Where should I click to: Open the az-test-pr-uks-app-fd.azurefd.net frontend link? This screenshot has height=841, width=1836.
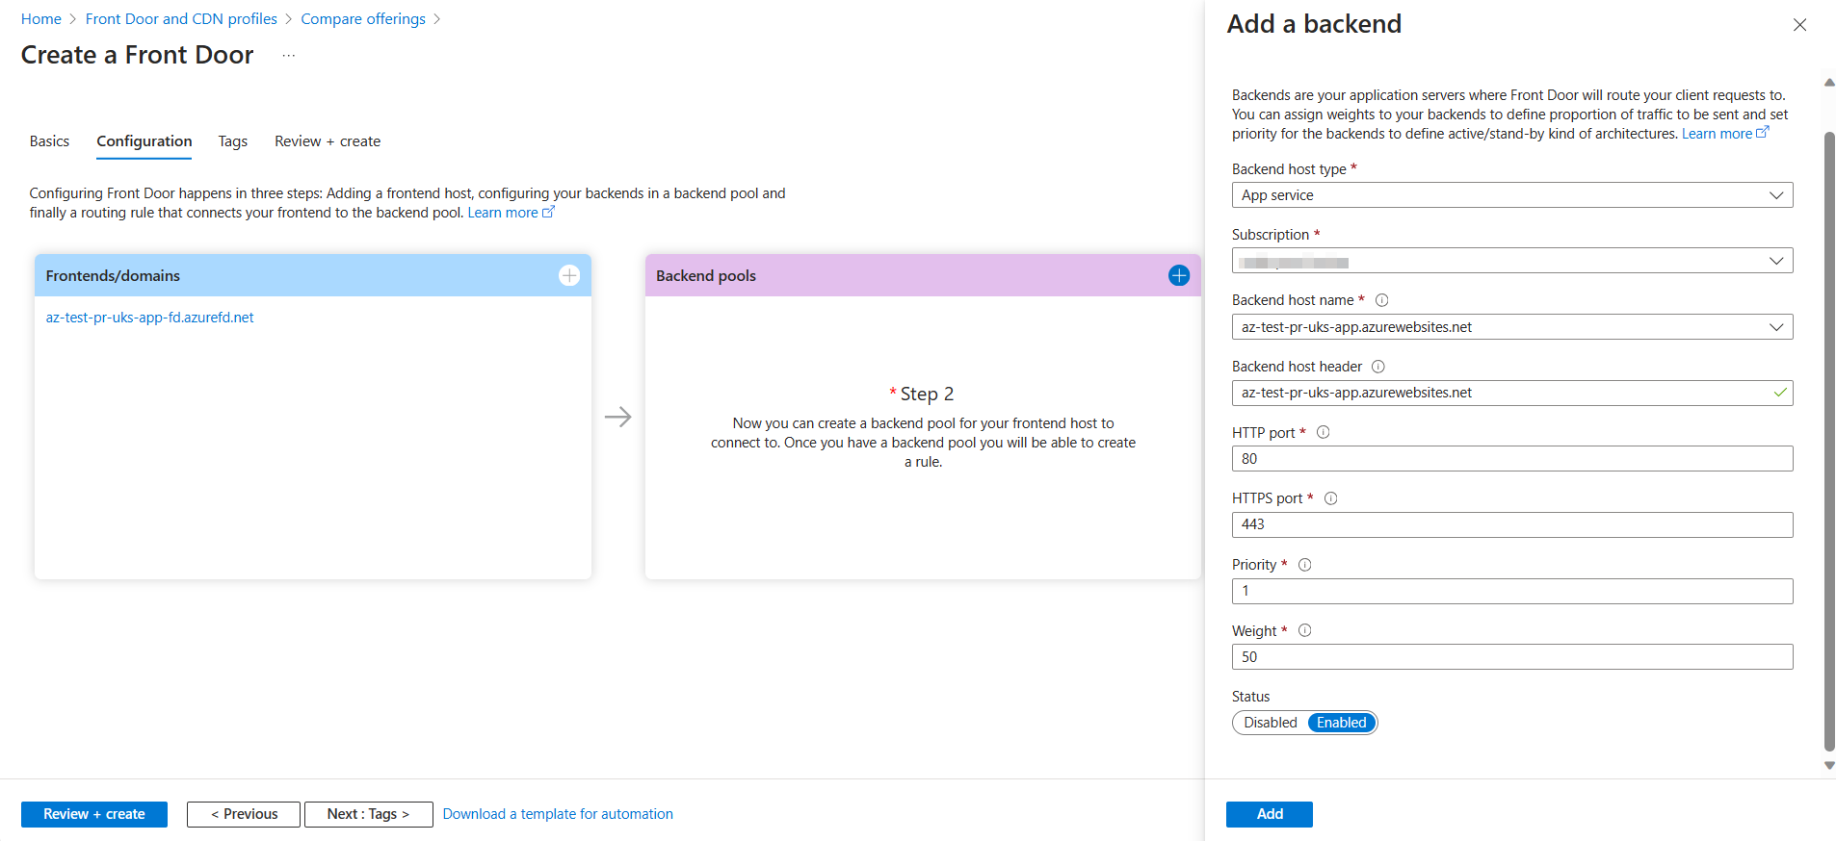pos(149,318)
